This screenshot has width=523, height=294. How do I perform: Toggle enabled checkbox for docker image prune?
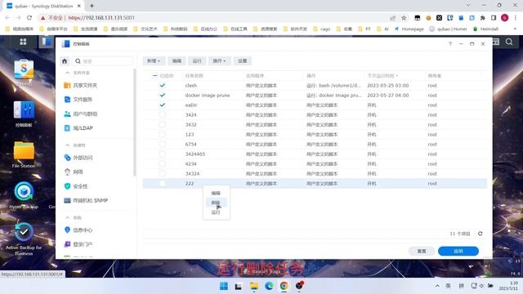[163, 96]
